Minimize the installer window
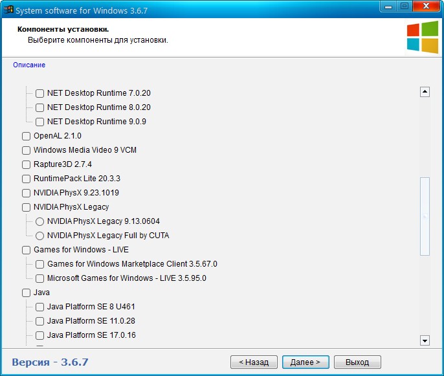 388,6
